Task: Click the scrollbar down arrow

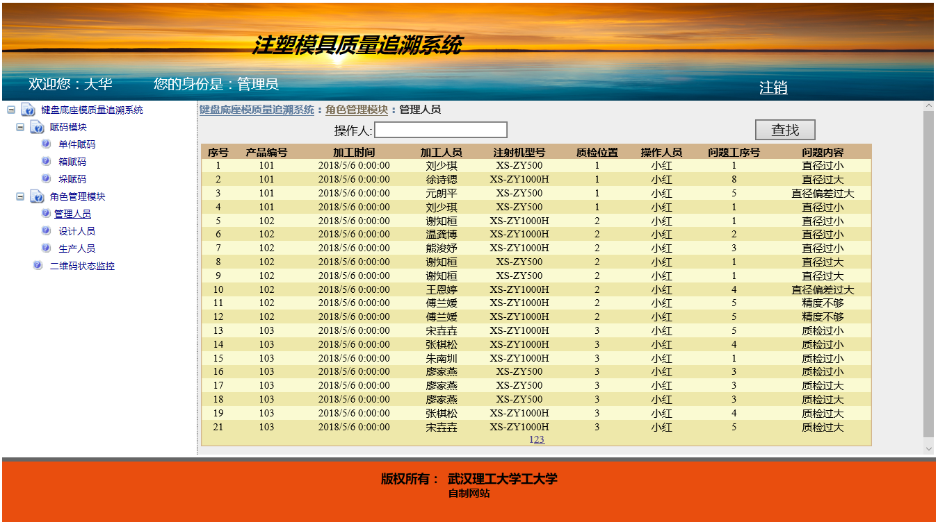Action: pos(928,448)
